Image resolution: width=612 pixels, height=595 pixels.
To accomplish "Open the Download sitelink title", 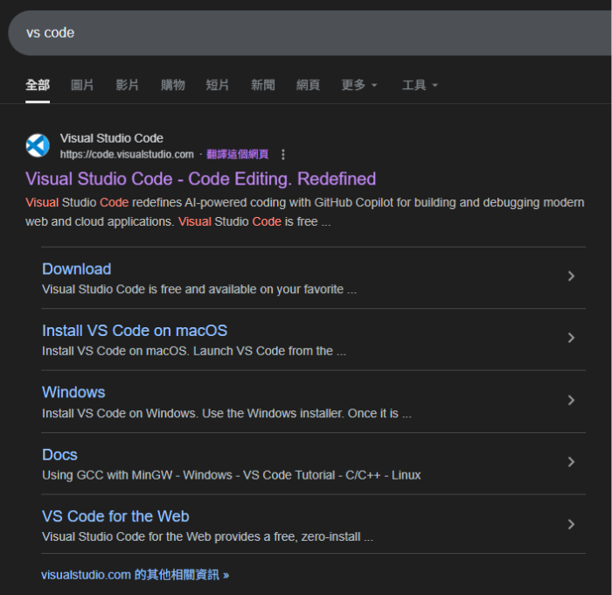I will tap(77, 269).
